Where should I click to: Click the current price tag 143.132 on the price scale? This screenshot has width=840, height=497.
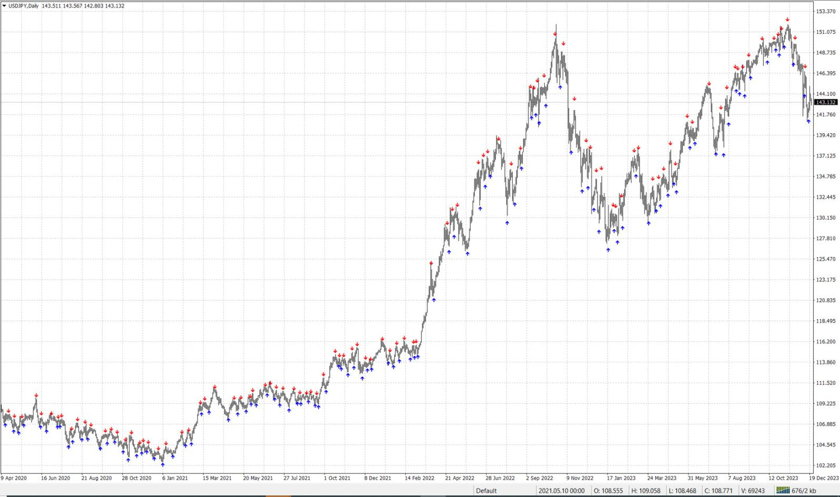coord(827,102)
